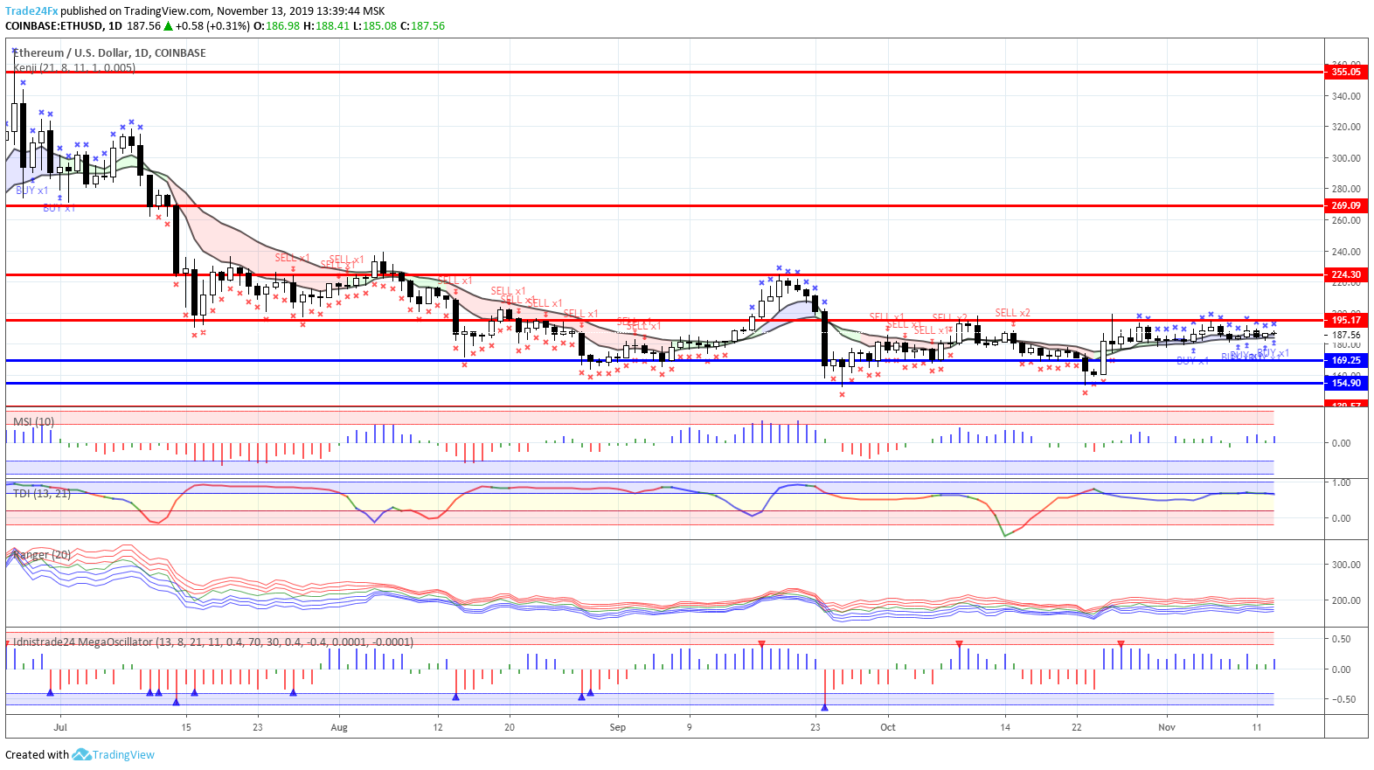This screenshot has height=770, width=1374.
Task: Click the Nov date on the time axis
Action: click(1167, 727)
